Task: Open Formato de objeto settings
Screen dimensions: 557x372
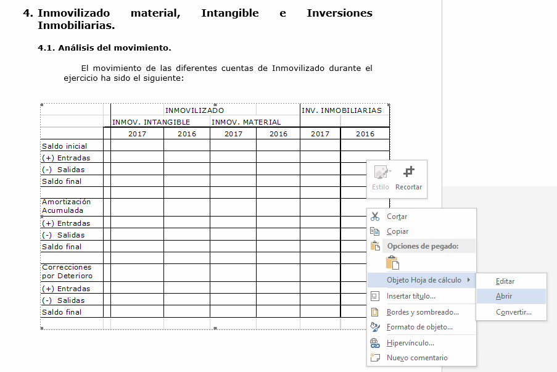Action: tap(419, 327)
